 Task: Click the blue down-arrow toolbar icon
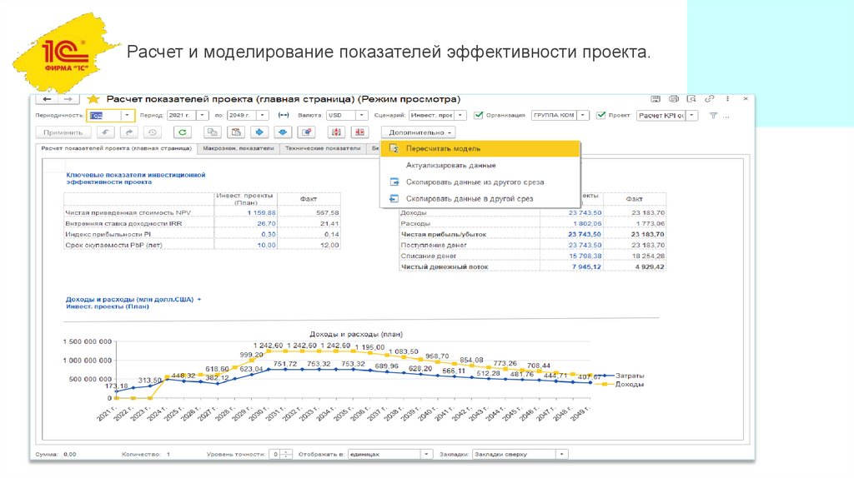click(283, 132)
